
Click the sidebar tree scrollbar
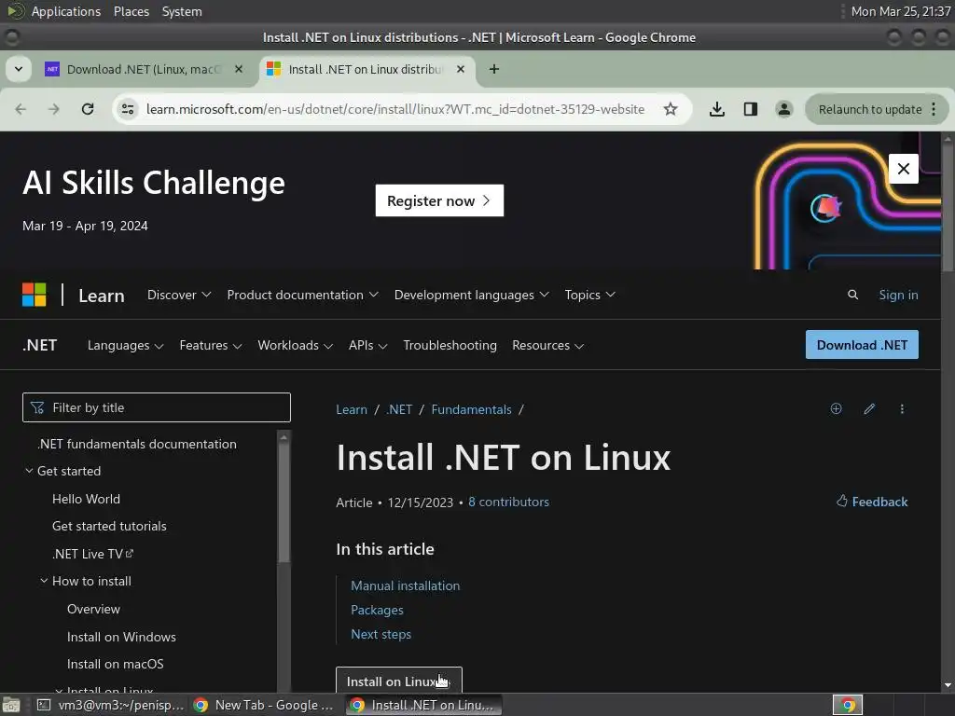(x=284, y=503)
